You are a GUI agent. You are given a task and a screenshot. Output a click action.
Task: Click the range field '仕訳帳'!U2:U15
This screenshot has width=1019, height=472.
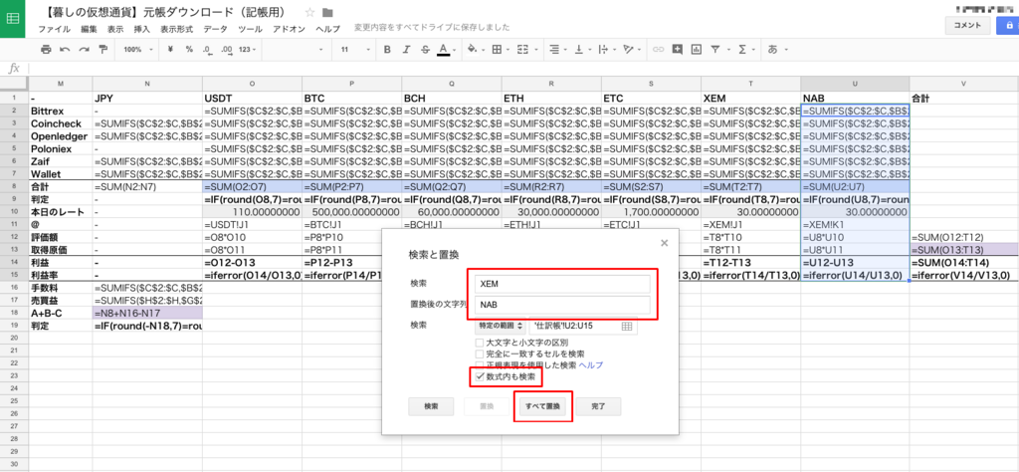click(x=583, y=326)
